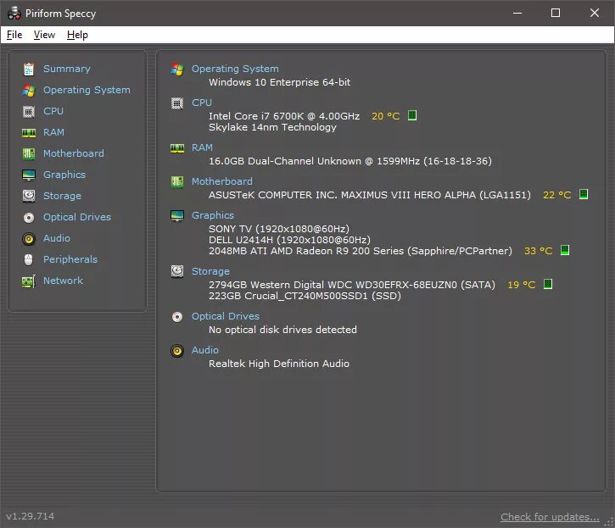Click the CPU temperature value 20 °C
Viewport: 615px width, 528px height.
[x=386, y=116]
